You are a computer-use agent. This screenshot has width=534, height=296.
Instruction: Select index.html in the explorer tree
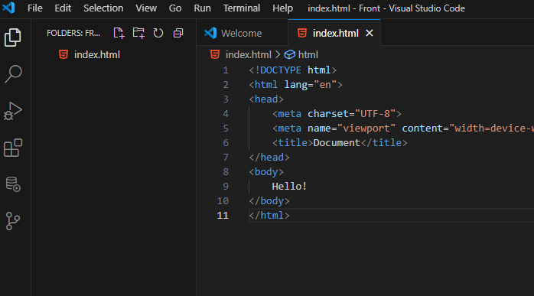tap(97, 55)
